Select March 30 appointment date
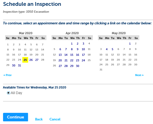The image size is (153, 124). [x=14, y=65]
